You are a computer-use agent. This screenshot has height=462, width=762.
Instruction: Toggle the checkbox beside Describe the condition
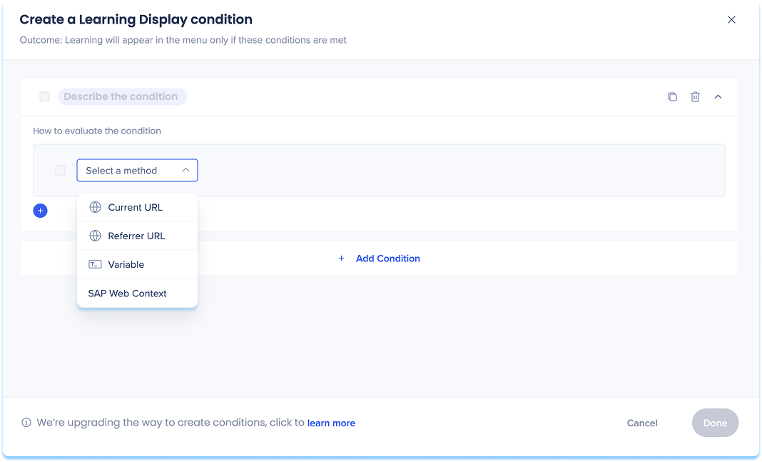45,96
